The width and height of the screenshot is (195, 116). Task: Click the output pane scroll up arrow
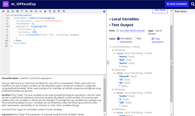171,11
